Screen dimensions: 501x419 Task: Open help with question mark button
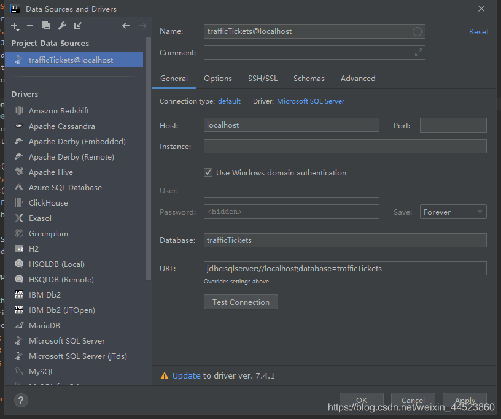pyautogui.click(x=21, y=400)
